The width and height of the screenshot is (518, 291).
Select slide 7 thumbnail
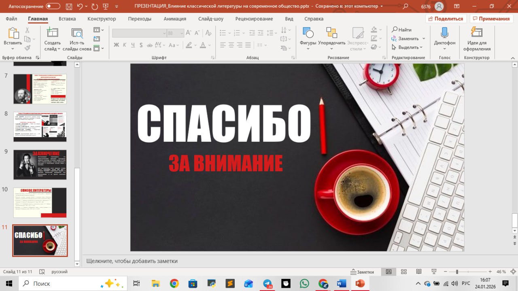click(x=40, y=89)
